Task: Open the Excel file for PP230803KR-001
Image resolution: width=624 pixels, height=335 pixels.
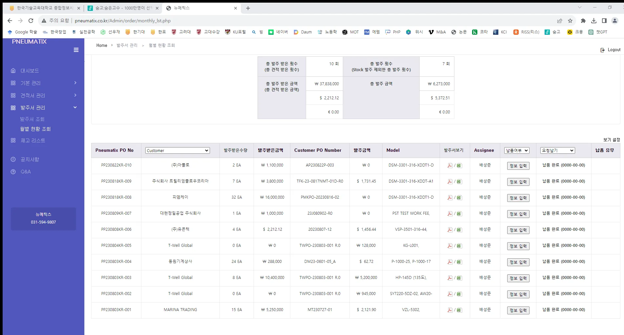Action: pos(459,310)
